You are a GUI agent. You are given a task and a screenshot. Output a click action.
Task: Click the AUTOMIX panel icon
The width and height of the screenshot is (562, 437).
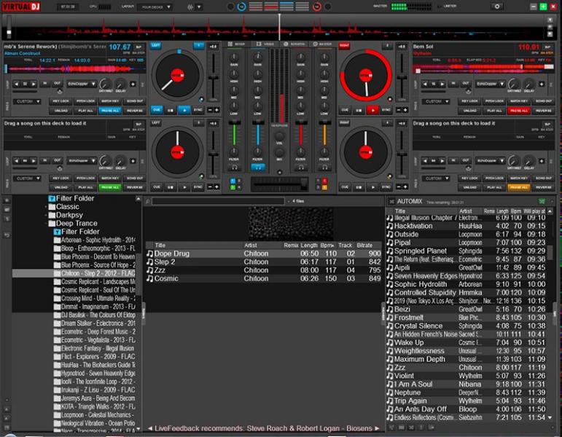pos(391,201)
